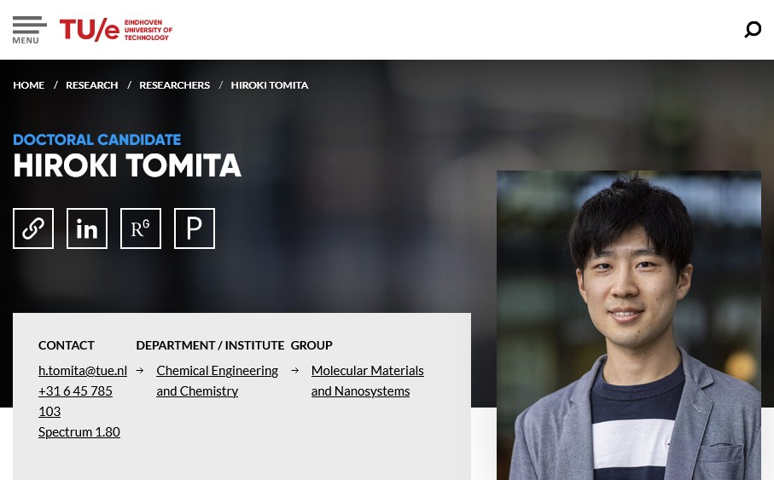The image size is (774, 480).
Task: Open the Spectrum 1.80 location link
Action: tap(79, 431)
